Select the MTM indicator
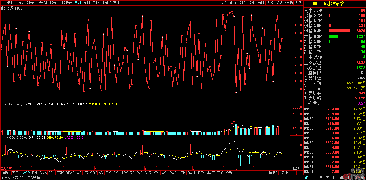Screen dimensions: 366x180 182,173
